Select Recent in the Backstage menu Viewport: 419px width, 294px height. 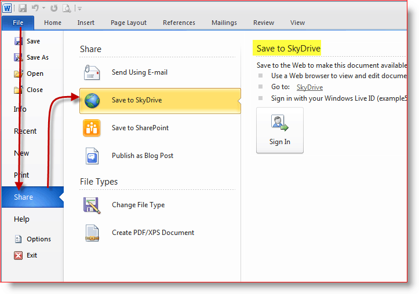coord(25,131)
